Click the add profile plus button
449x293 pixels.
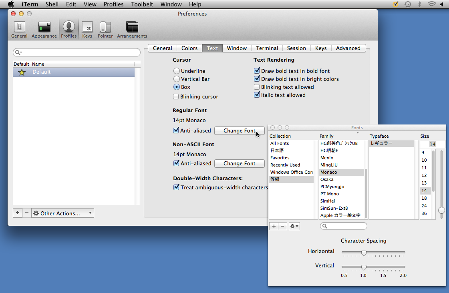coord(18,213)
